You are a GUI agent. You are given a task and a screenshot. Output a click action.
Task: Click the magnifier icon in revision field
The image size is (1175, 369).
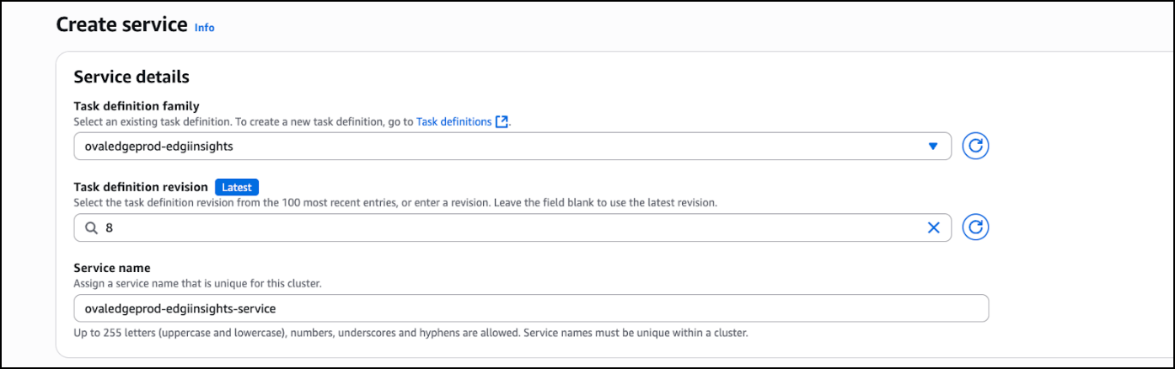90,227
